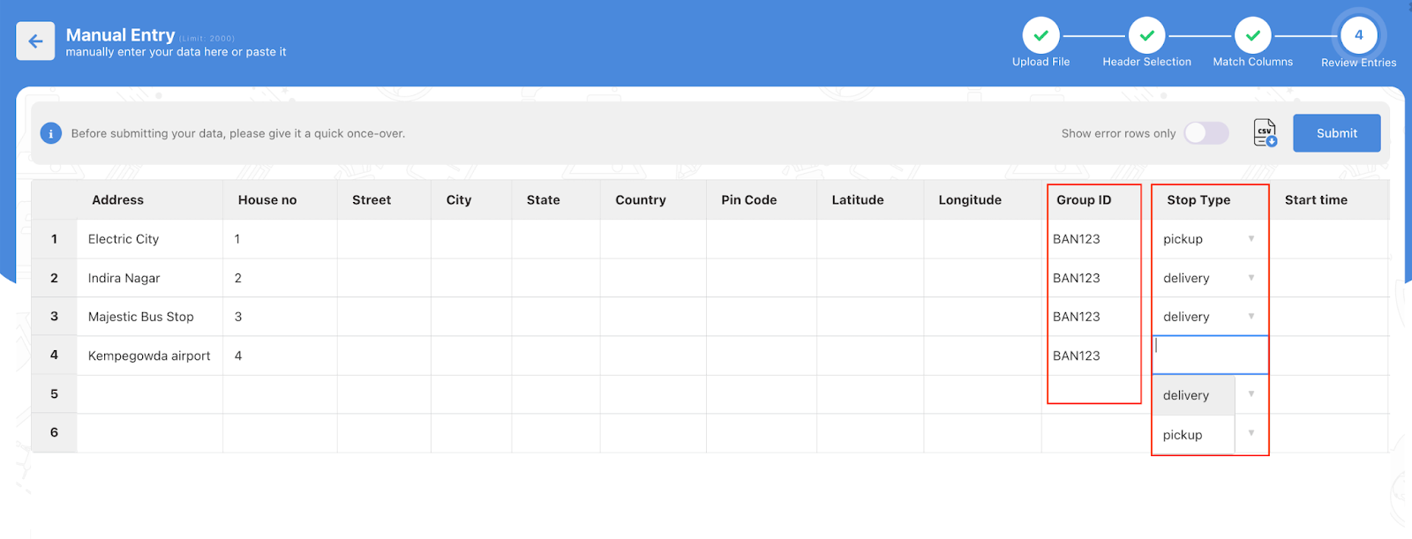Select the Kempegowda airport address cell

149,356
